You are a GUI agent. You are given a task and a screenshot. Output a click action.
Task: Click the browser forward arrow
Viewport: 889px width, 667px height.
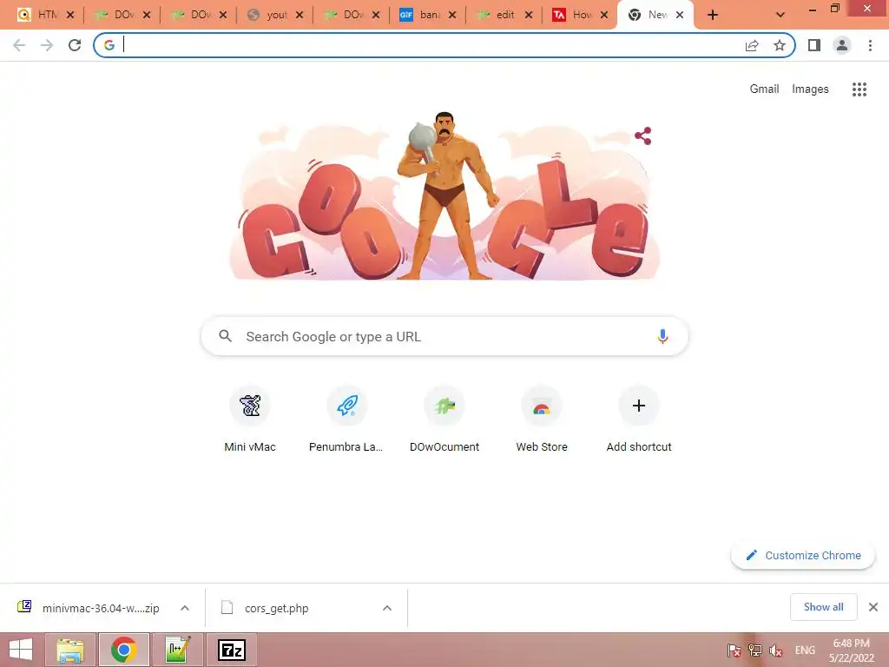[47, 45]
